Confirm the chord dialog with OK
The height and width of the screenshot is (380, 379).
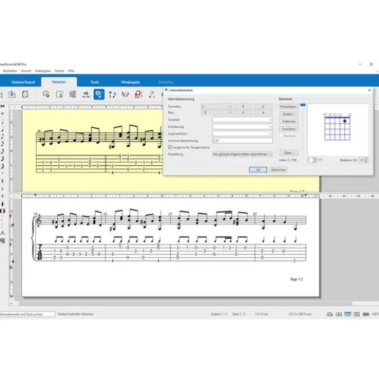(x=258, y=170)
